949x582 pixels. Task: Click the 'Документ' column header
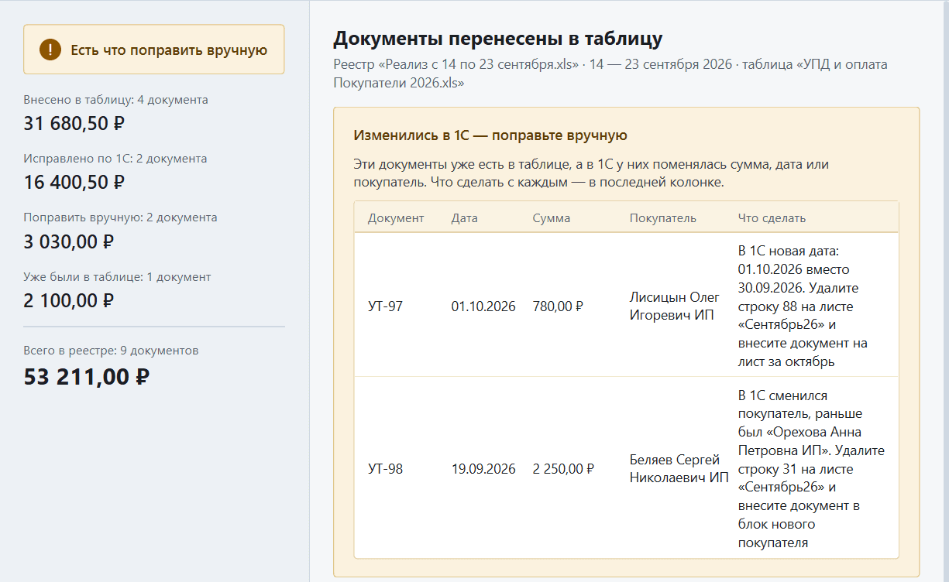[396, 218]
